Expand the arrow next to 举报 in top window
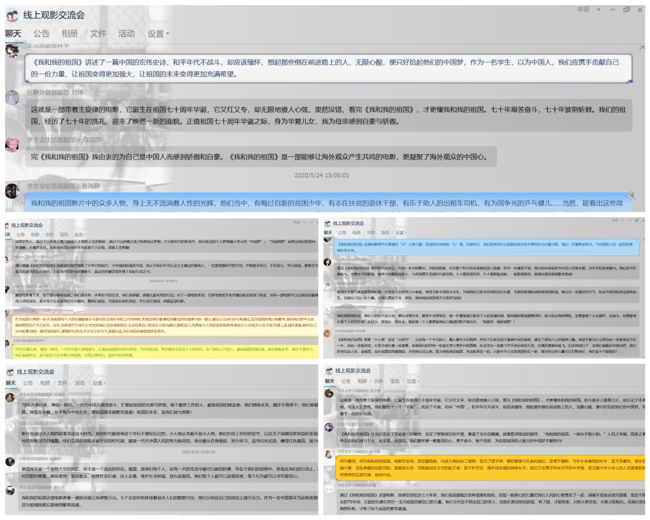Viewport: 650px width, 520px height. point(599,10)
